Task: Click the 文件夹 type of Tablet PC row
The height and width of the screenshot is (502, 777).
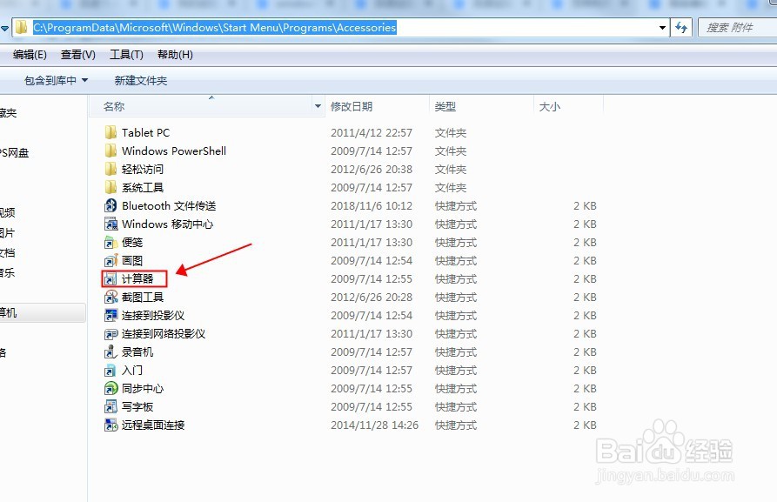Action: coord(451,133)
